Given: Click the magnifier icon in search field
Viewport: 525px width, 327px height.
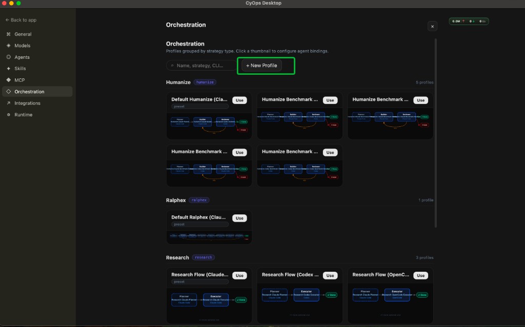Looking at the screenshot, I should (x=172, y=66).
